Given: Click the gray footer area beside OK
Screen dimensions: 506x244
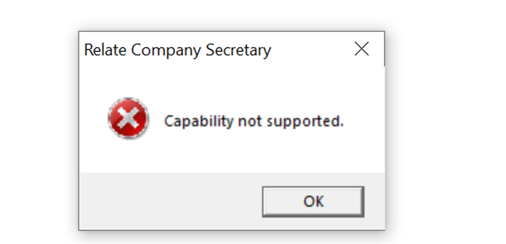Looking at the screenshot, I should pyautogui.click(x=165, y=201).
